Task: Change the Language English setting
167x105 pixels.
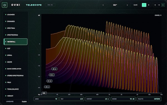Action: point(16,101)
